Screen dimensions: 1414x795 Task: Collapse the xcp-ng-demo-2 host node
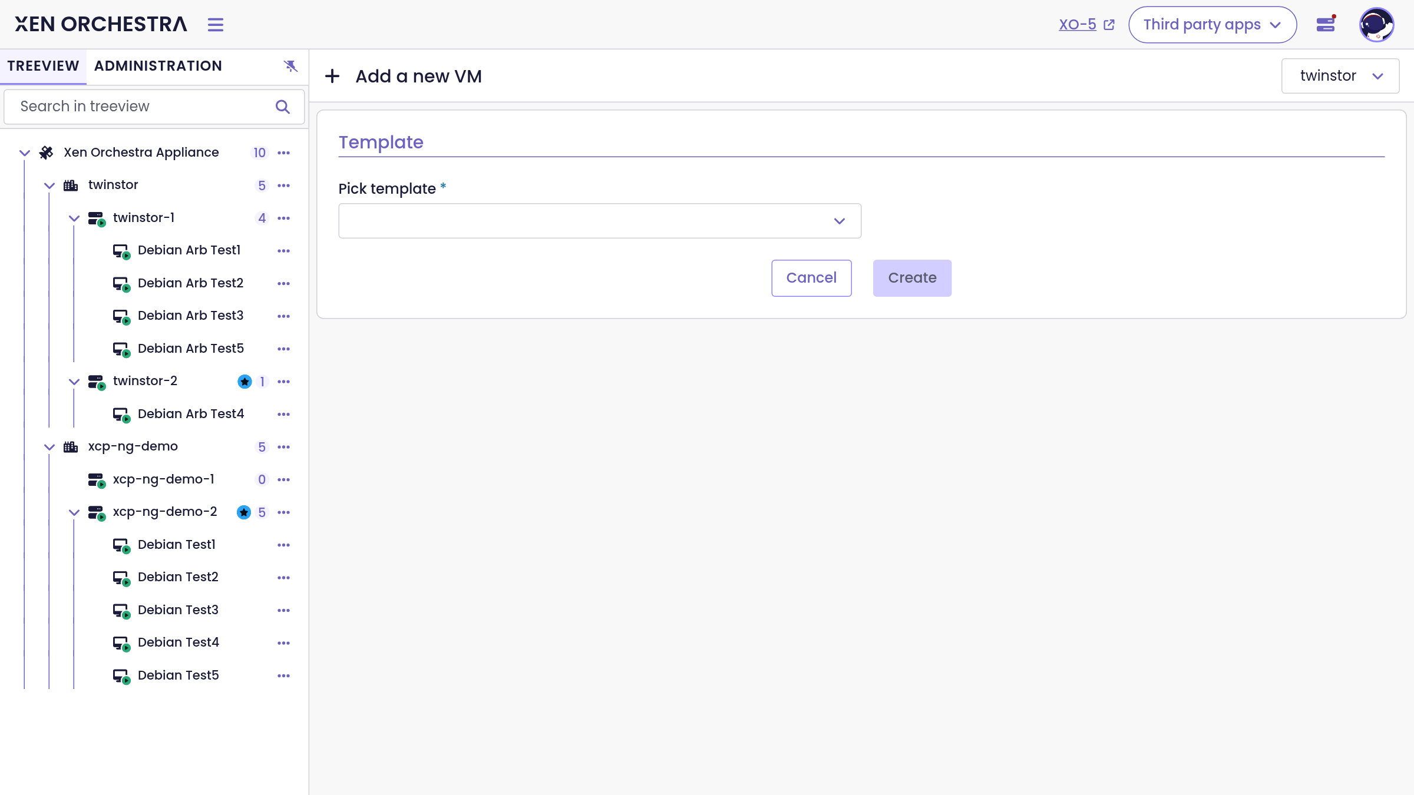tap(74, 512)
